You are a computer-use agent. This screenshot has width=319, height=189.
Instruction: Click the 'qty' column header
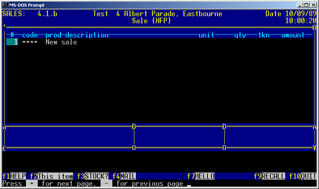click(x=240, y=35)
